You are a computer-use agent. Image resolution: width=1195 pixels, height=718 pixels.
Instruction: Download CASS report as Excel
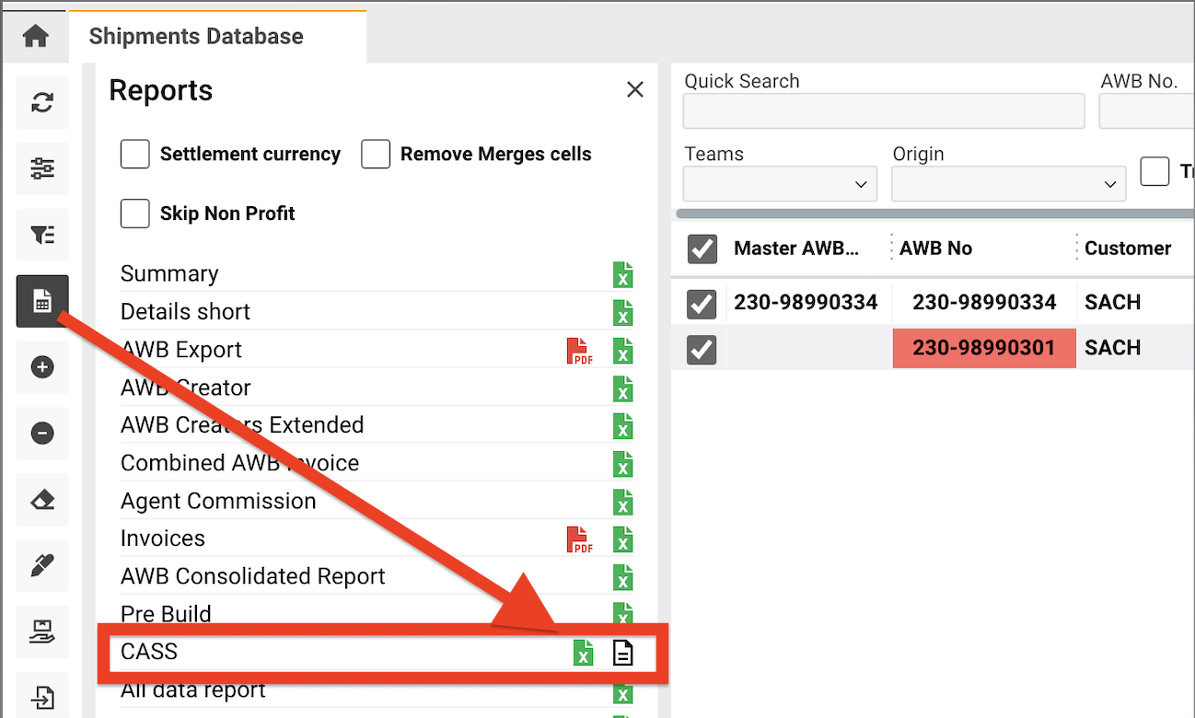point(583,653)
